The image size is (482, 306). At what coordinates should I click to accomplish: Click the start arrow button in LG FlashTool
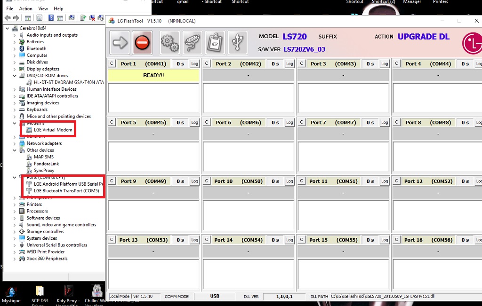pos(120,43)
